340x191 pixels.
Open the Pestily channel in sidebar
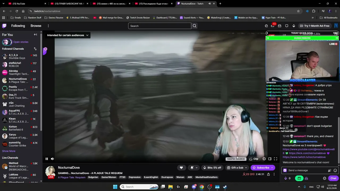(20, 88)
